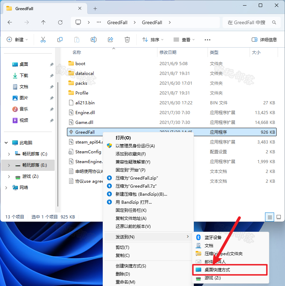Switch to large thumbnails view icon
Viewport: 285px width, 286px height.
(279, 217)
